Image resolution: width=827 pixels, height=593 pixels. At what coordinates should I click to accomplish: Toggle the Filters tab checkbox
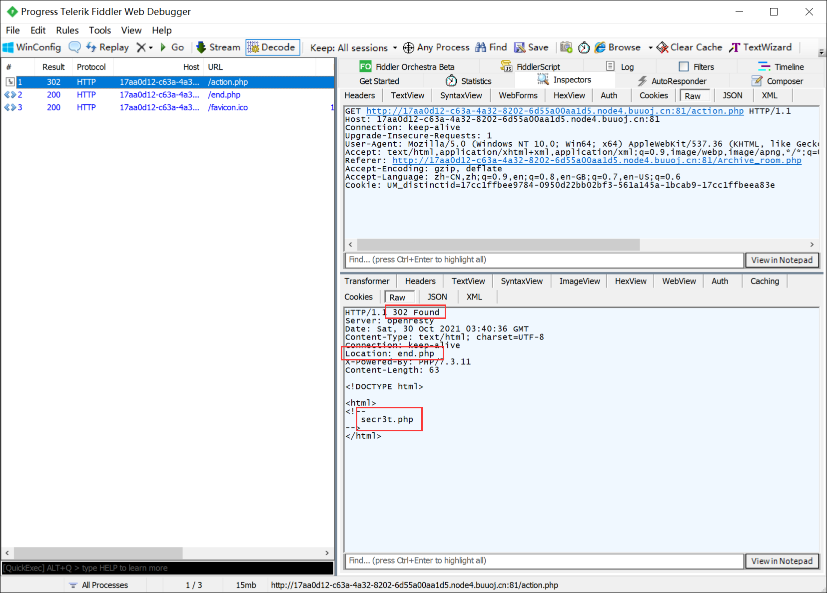coord(684,67)
